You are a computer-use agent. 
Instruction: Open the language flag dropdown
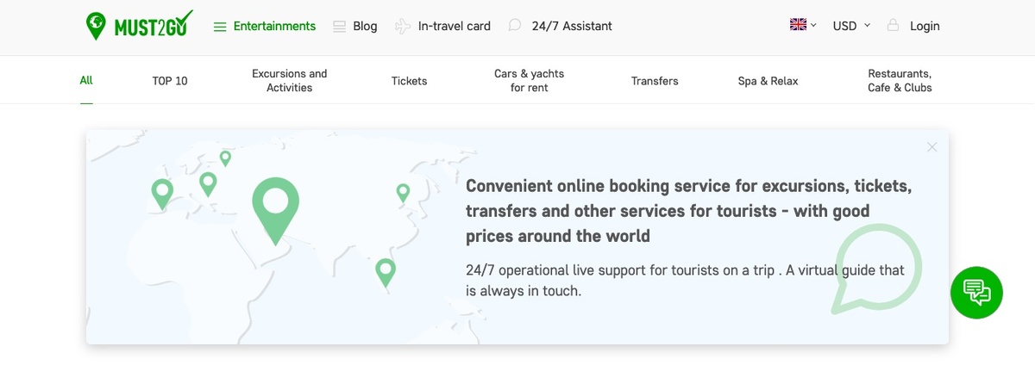(x=803, y=25)
